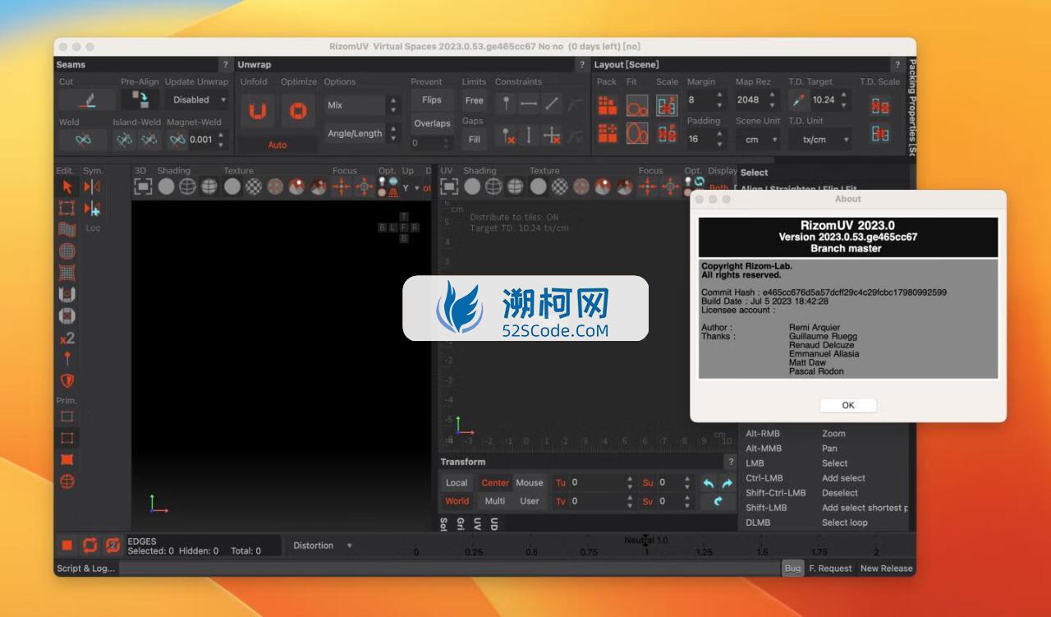Open the Up axis Y dropdown

pos(410,188)
